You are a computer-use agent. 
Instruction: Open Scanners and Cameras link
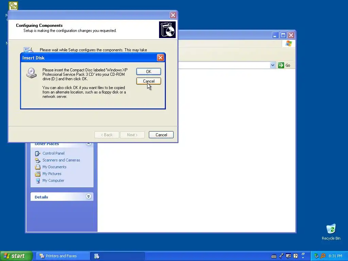coord(61,160)
